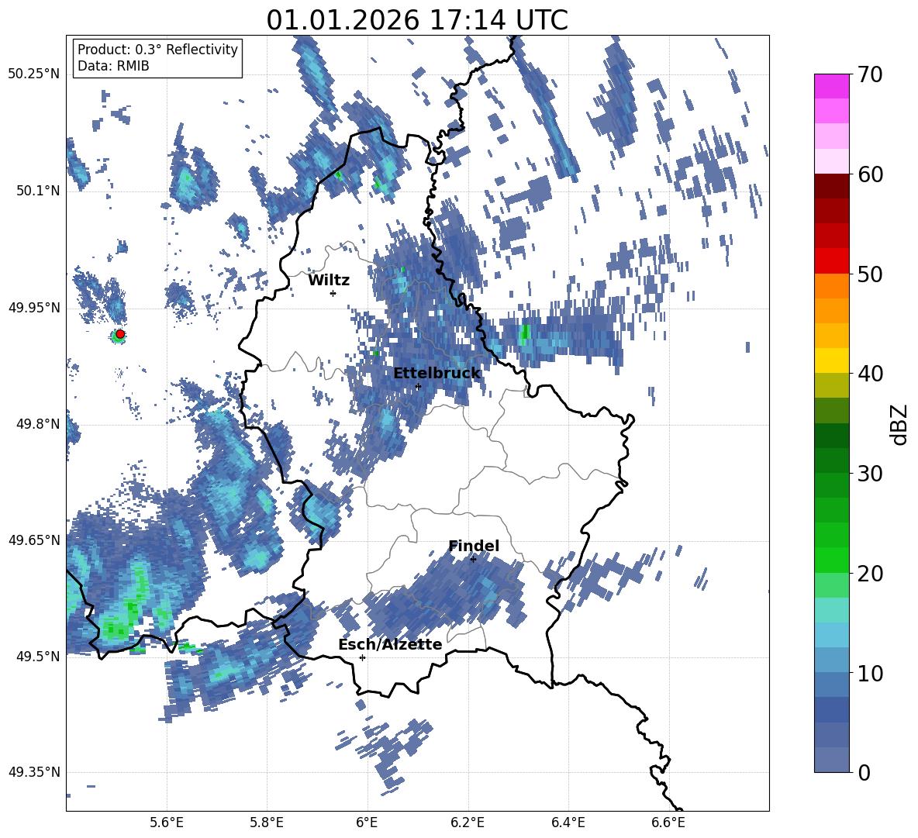The image size is (918, 838).
Task: Click the colorbar tick value 30
Action: click(870, 474)
